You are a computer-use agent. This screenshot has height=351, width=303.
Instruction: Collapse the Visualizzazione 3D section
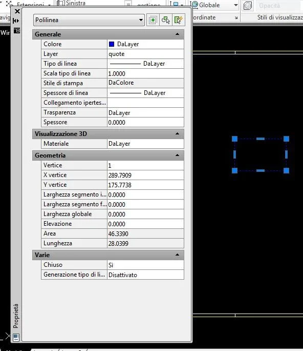[x=177, y=133]
